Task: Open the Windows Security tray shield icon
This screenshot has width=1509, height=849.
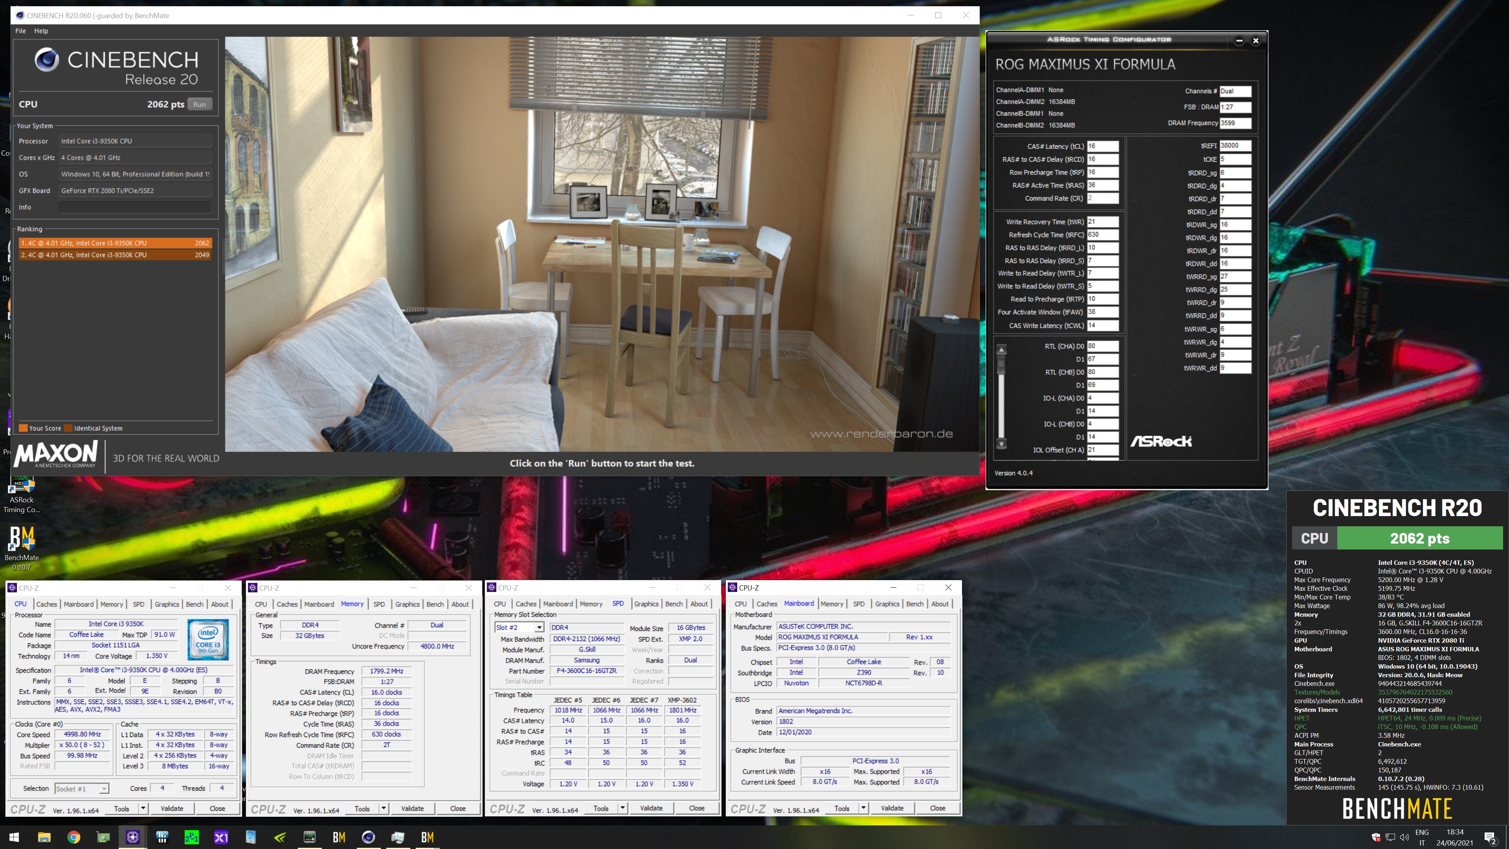Action: click(x=1376, y=837)
